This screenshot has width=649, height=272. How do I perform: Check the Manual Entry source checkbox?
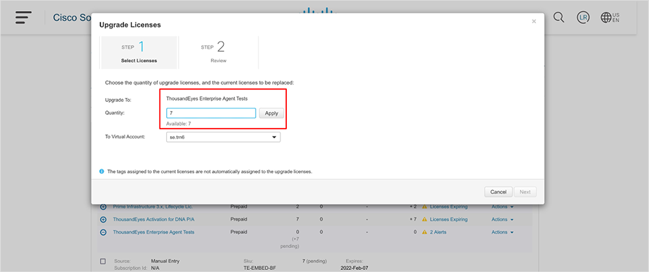[103, 261]
